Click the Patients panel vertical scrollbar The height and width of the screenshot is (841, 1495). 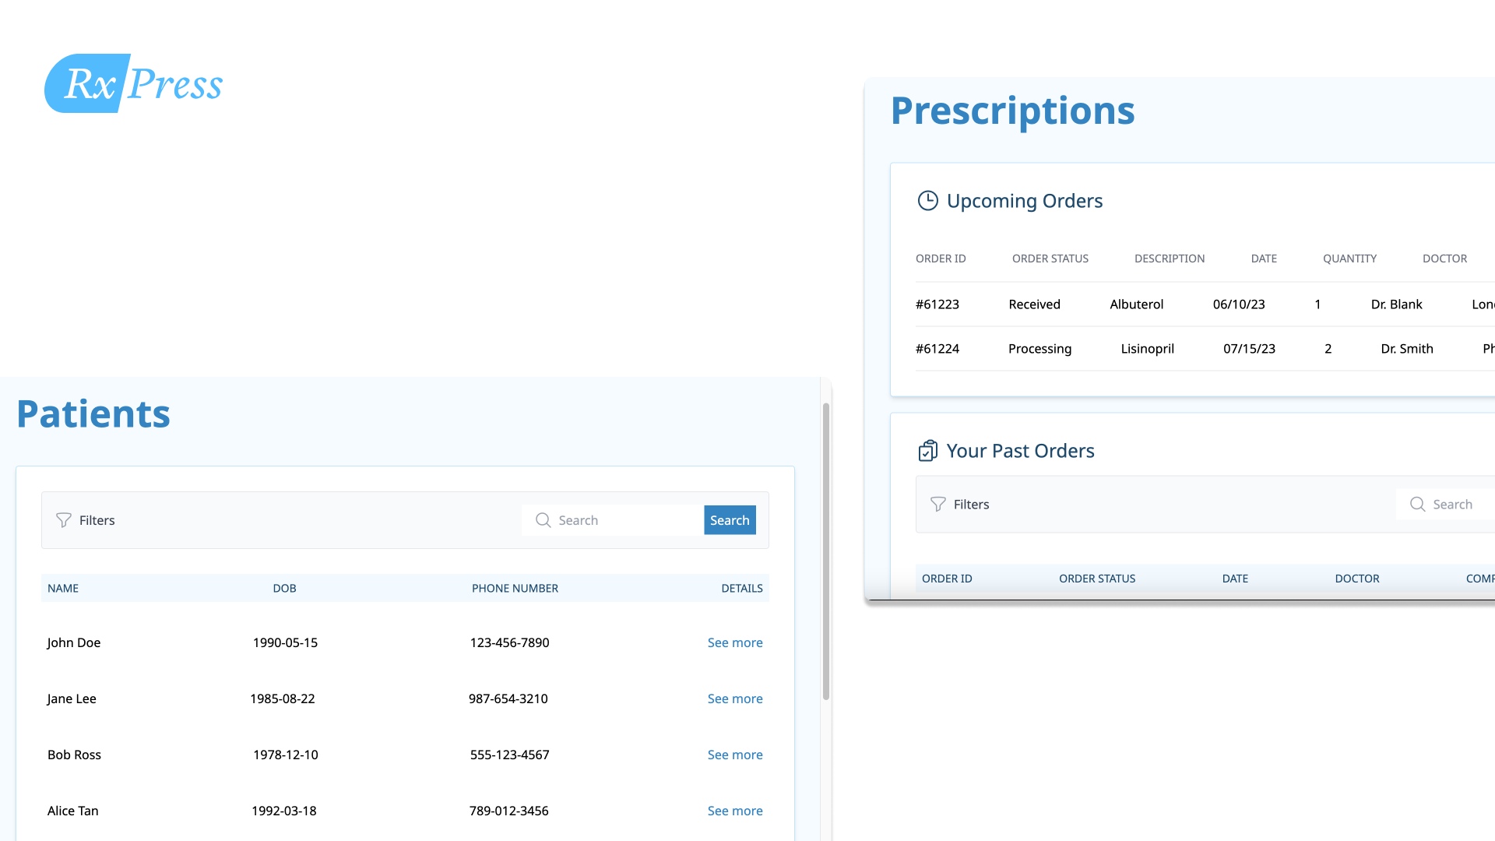click(826, 551)
